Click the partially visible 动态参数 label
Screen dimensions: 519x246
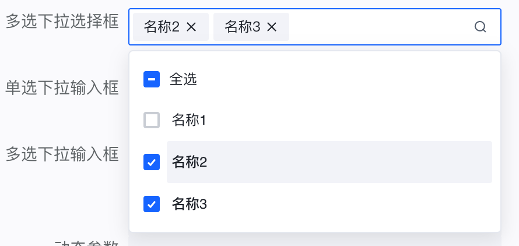(x=86, y=242)
